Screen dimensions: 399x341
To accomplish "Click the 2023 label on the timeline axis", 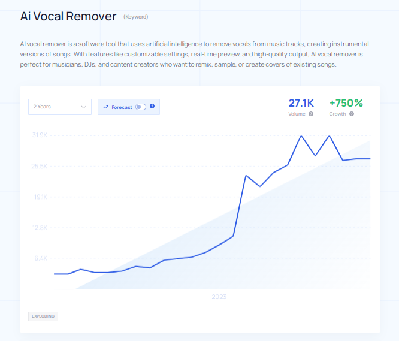I will 219,297.
